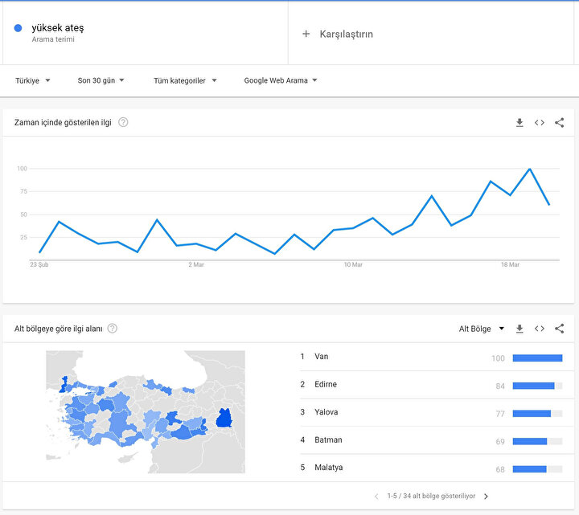Viewport: 579px width, 515px height.
Task: Download the subregion interest data
Action: [519, 329]
